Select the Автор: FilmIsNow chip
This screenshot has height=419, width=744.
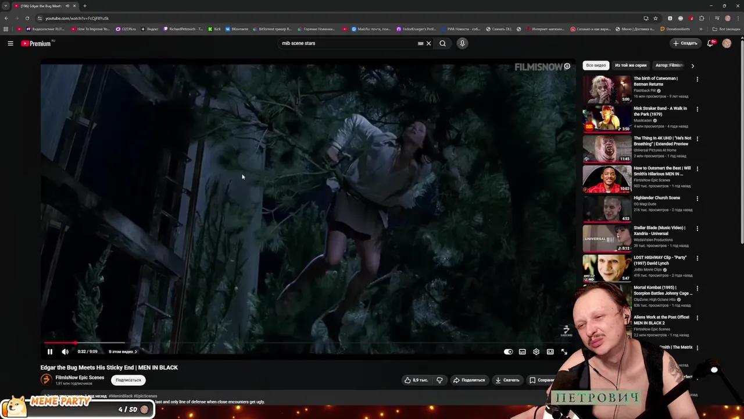pos(668,65)
